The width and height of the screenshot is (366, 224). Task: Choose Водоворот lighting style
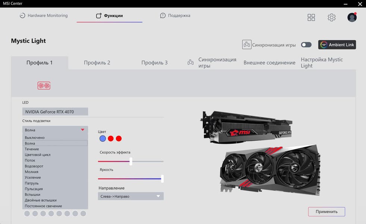tap(55, 166)
